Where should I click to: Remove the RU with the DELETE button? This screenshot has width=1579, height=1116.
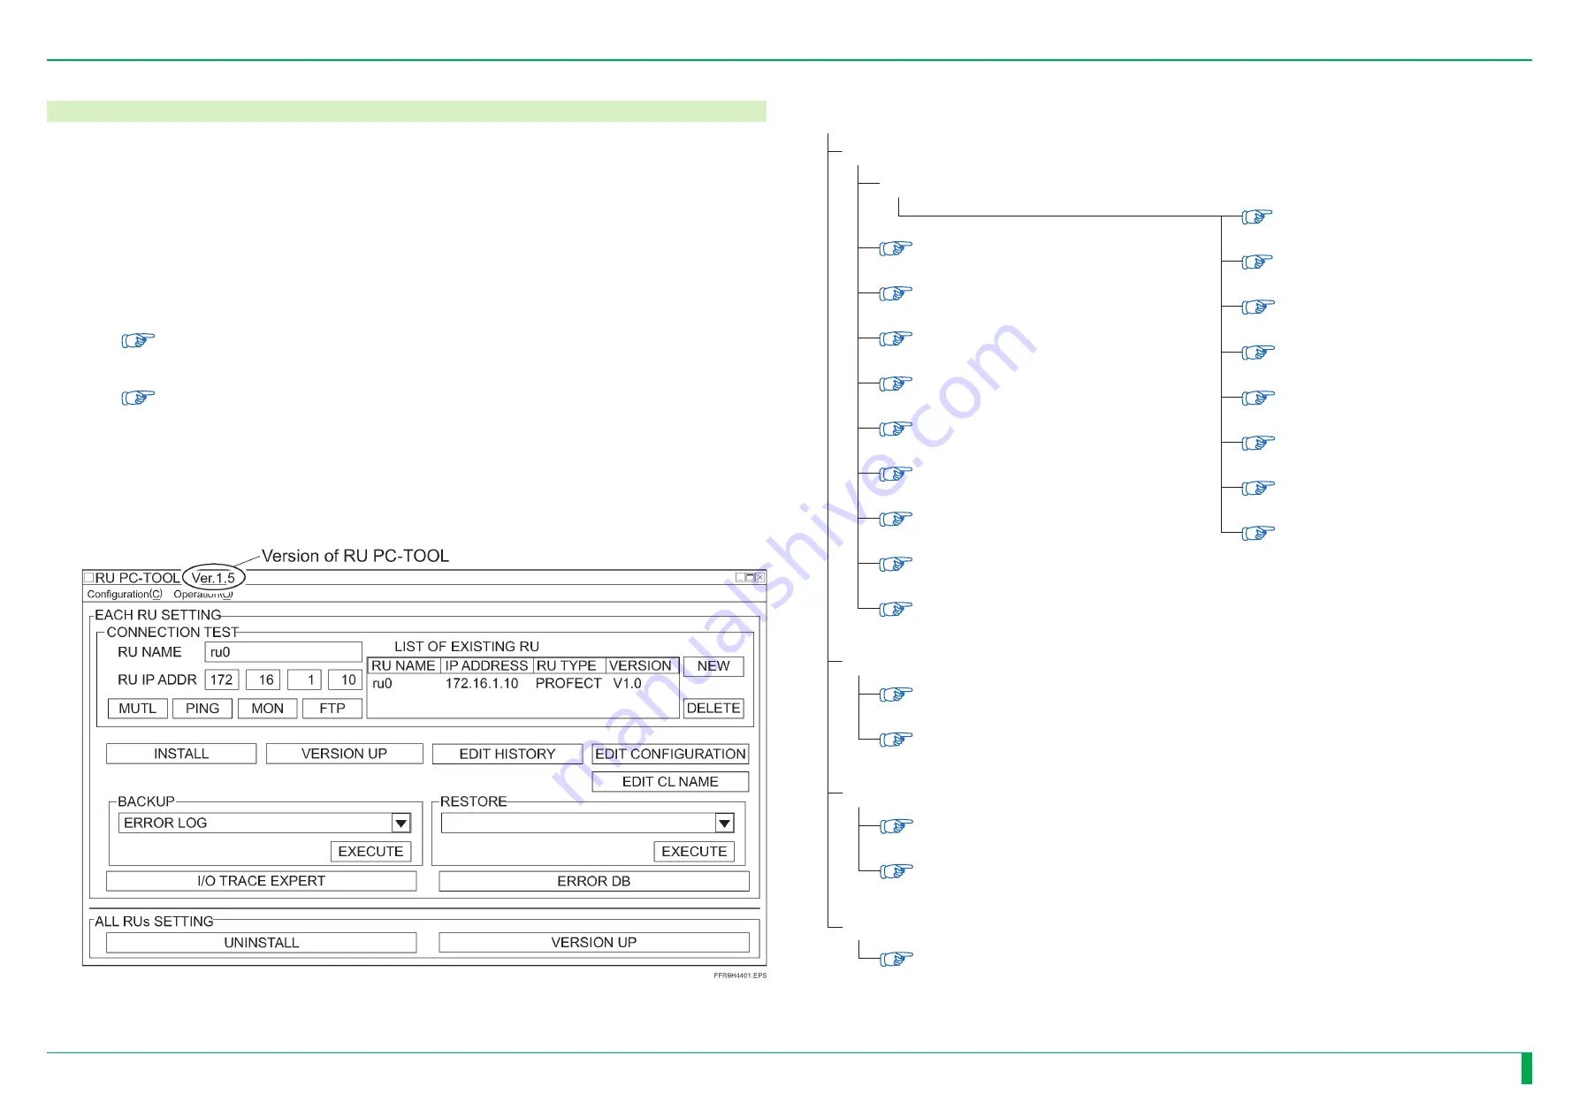713,709
